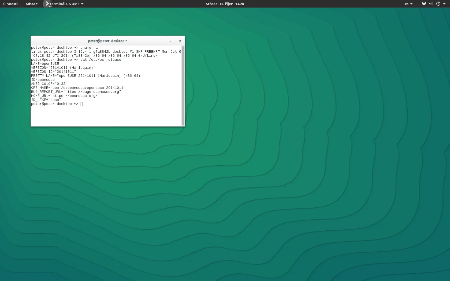
Task: Click the line ID=opensuse
Action: (x=43, y=80)
